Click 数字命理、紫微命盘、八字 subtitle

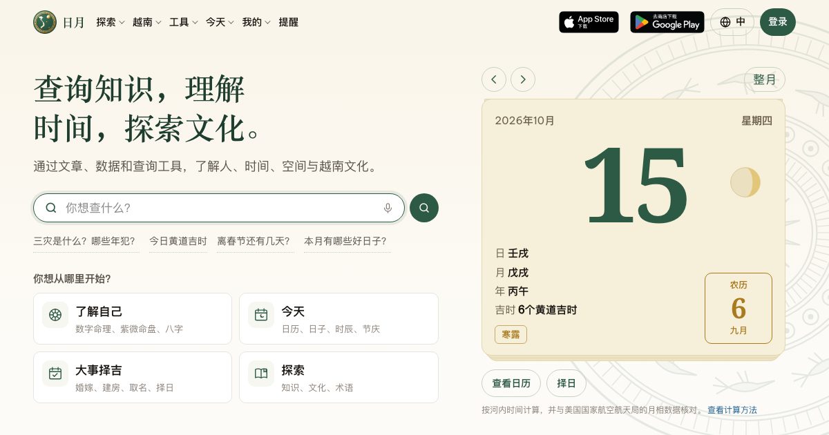coord(129,329)
